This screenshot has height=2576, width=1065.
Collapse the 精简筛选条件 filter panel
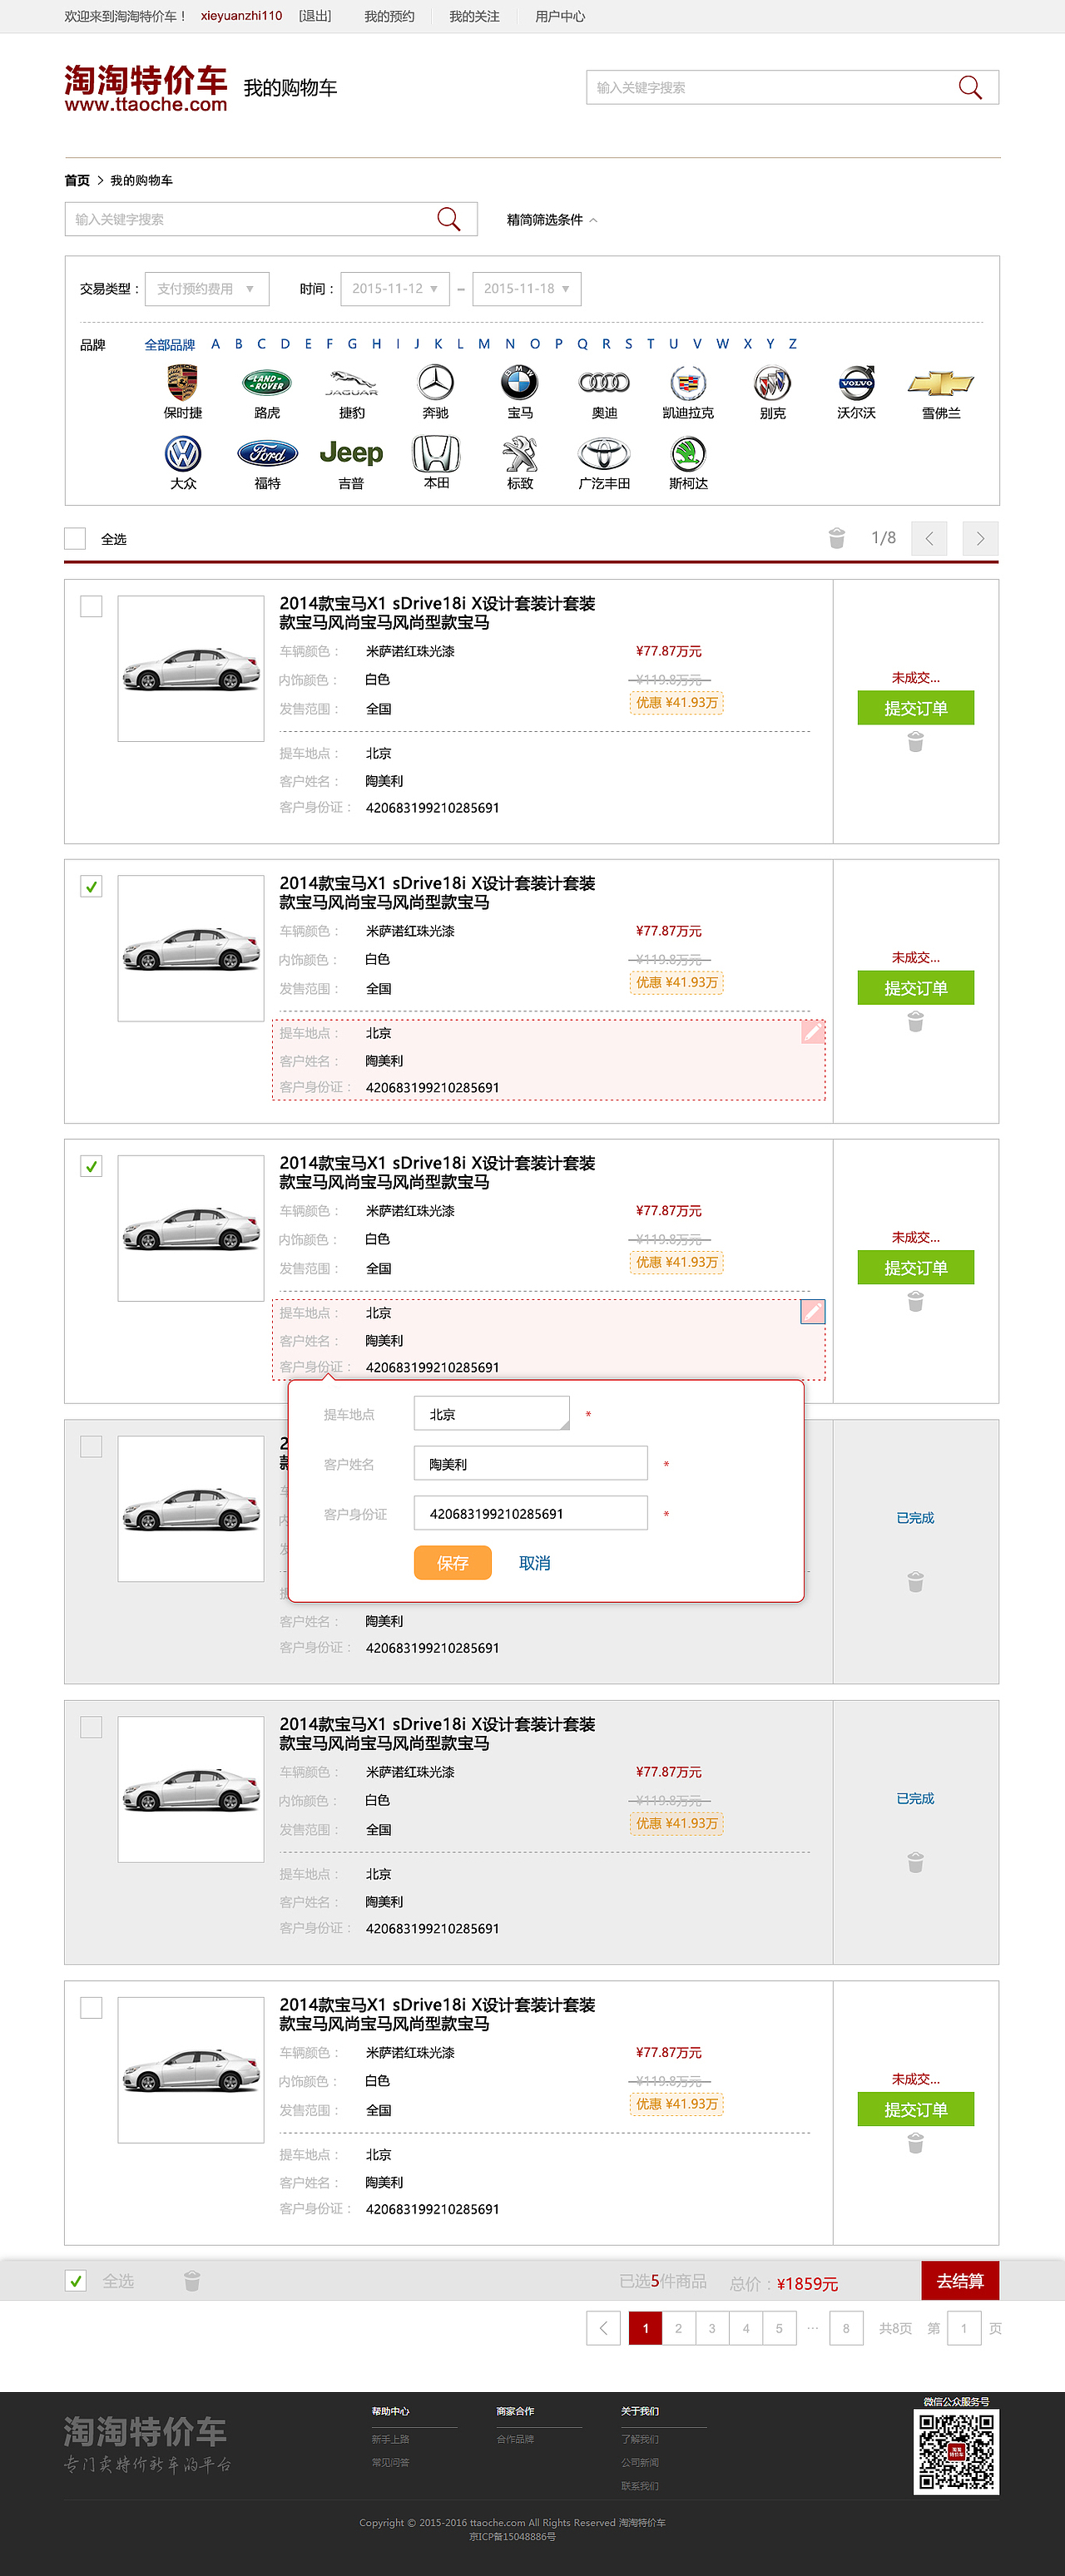point(552,220)
